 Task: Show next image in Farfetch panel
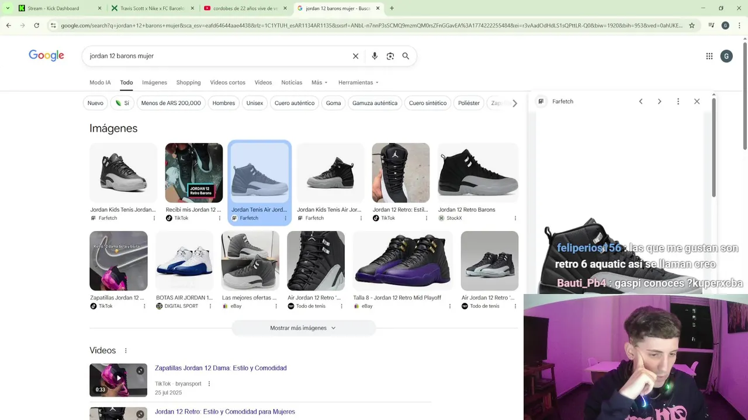[x=659, y=101]
